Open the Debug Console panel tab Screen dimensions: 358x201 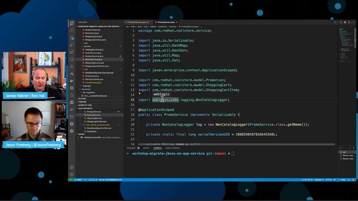[x=173, y=148]
